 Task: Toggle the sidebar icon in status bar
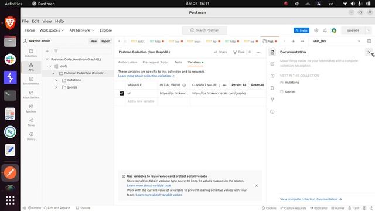24,208
